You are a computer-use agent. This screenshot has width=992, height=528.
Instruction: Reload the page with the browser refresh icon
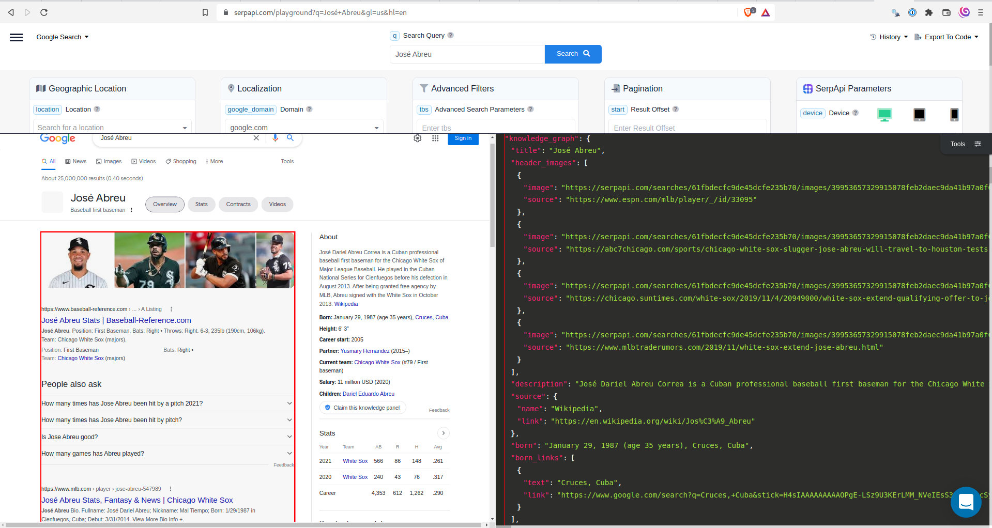click(x=44, y=12)
